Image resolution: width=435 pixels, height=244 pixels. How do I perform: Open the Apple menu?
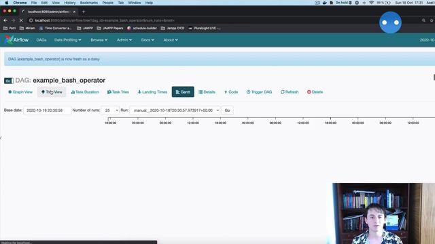point(6,3)
